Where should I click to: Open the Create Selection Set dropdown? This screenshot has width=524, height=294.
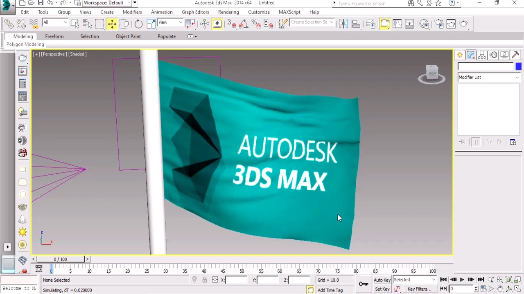[x=312, y=22]
